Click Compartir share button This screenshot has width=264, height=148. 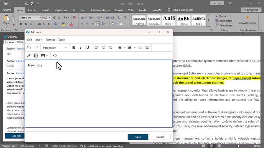tap(251, 10)
